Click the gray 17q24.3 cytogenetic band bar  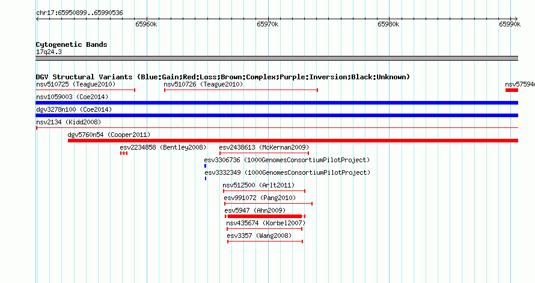coord(277,58)
